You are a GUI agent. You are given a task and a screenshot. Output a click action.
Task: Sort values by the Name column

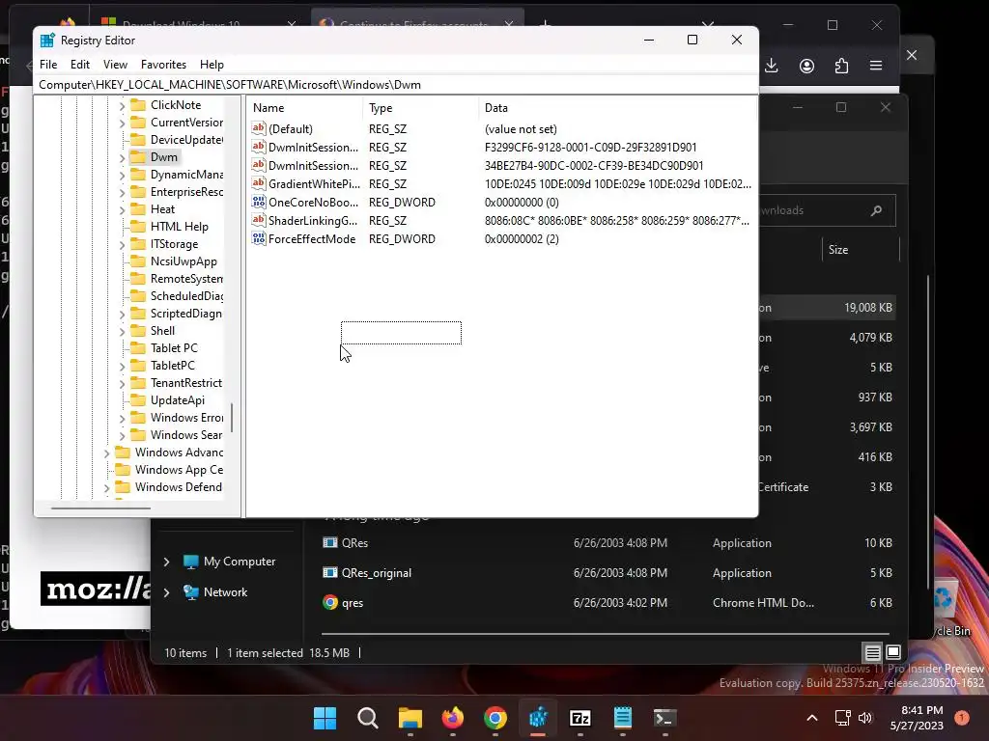[304, 108]
